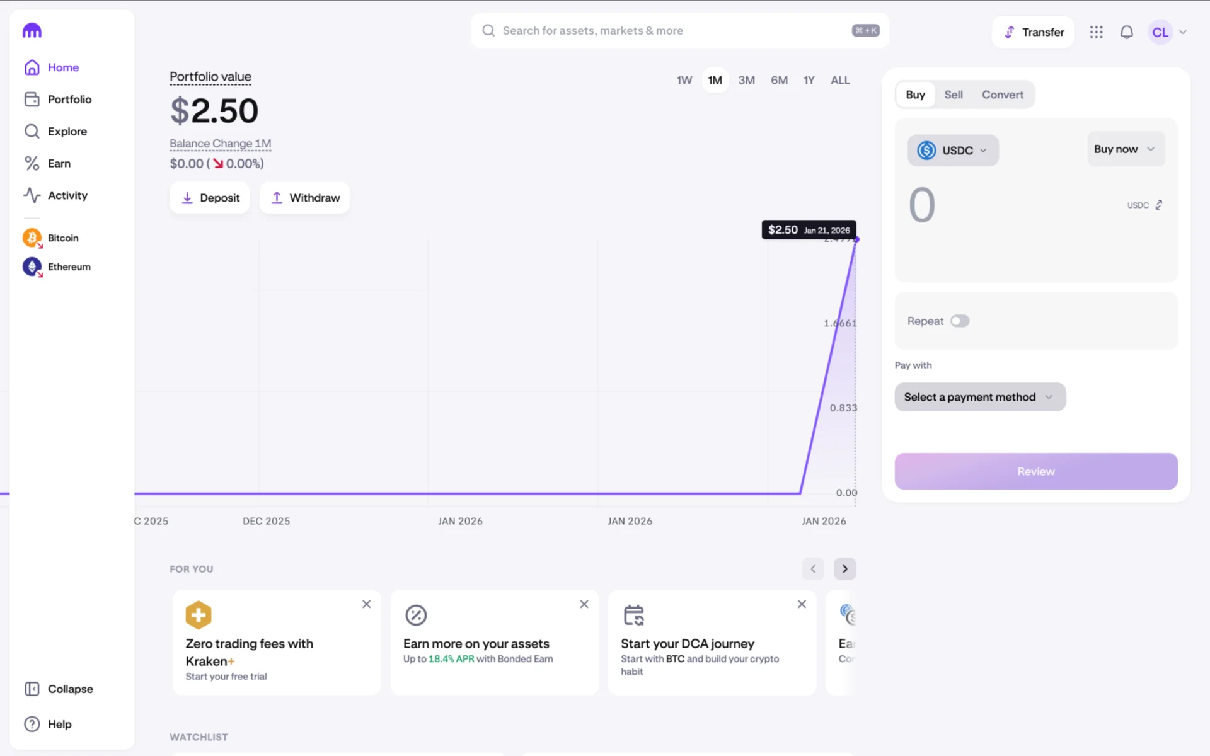The width and height of the screenshot is (1210, 756).
Task: Expand the USDC asset selector
Action: [952, 151]
